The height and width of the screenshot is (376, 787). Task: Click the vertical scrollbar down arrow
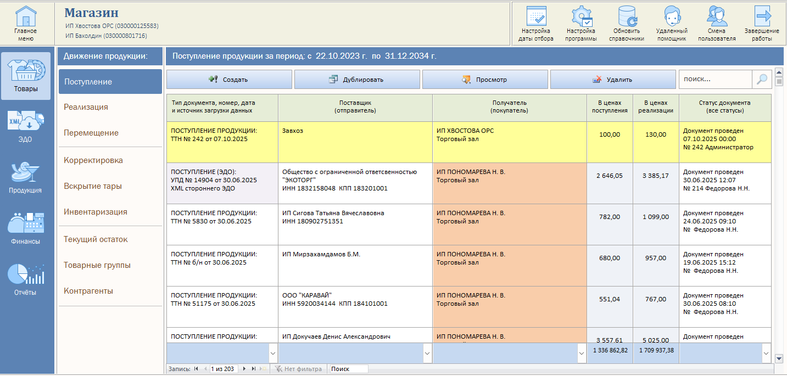coord(779,358)
